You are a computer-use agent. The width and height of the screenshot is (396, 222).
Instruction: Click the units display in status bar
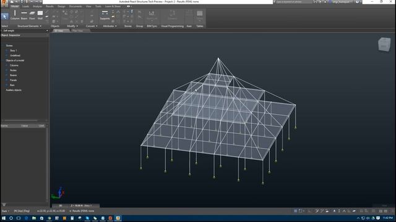point(22,211)
